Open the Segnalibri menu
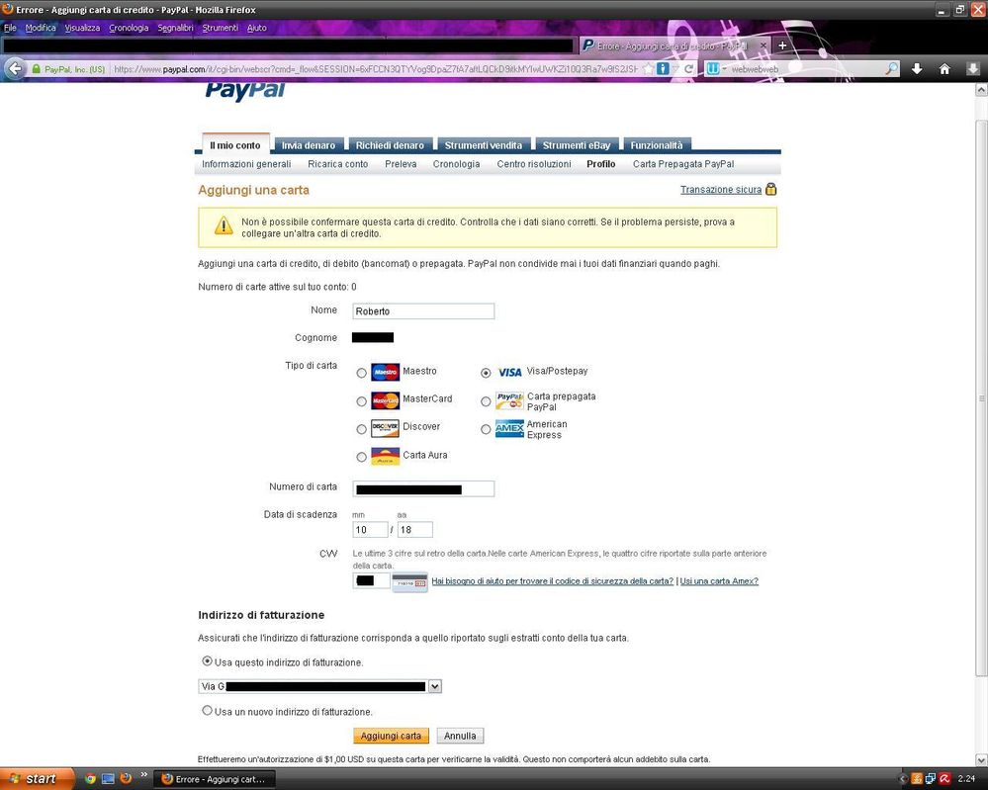 [175, 28]
